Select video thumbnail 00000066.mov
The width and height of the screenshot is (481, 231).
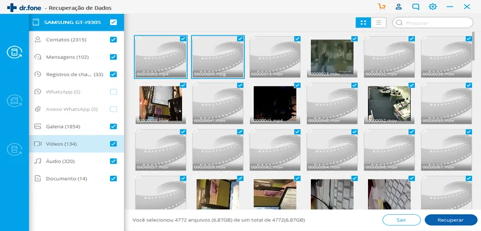click(389, 149)
